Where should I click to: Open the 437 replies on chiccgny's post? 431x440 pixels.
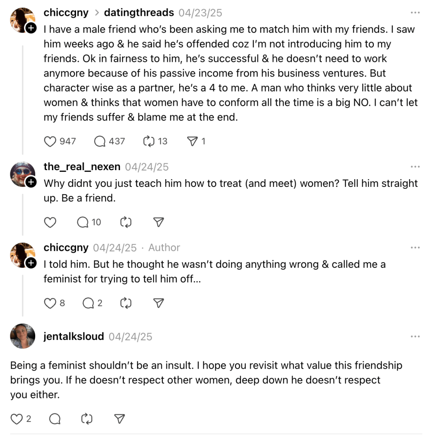coord(100,141)
